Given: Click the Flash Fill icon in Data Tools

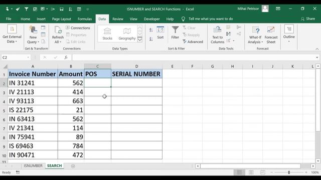Looking at the screenshot, I should pyautogui.click(x=229, y=27).
